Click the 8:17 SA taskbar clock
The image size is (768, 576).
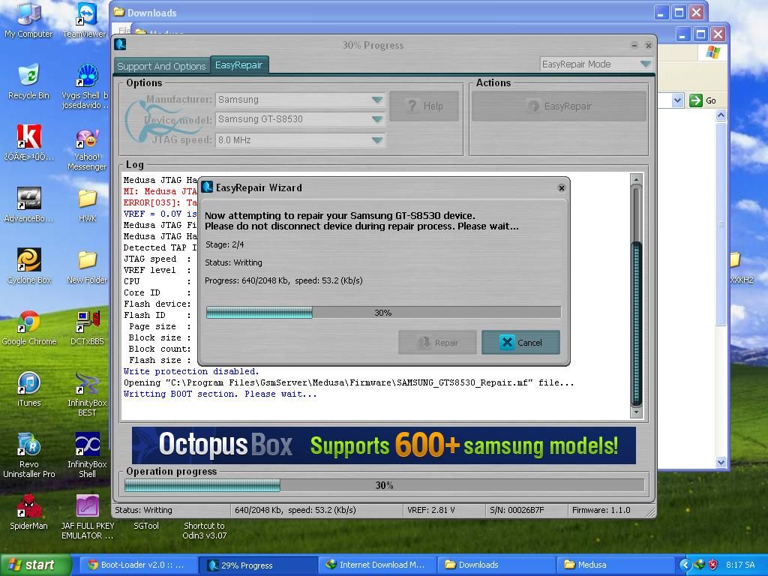(x=740, y=565)
